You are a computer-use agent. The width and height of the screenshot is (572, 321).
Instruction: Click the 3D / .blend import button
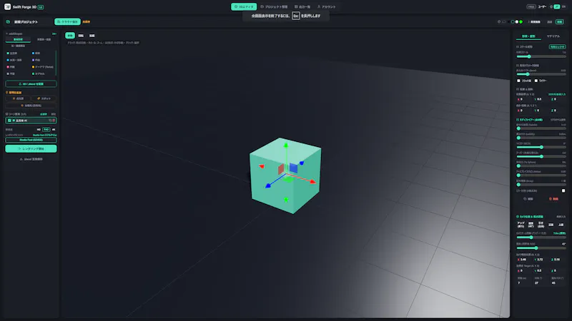pos(31,84)
